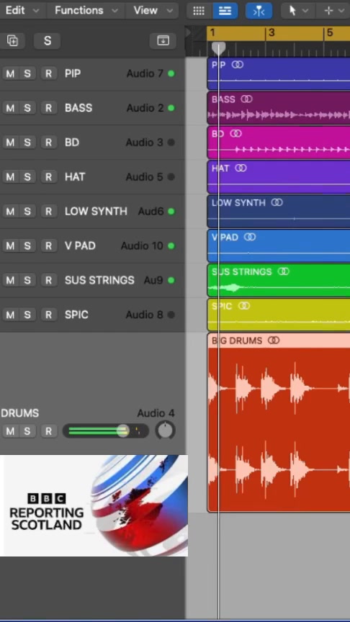Mute the PIP track
The width and height of the screenshot is (350, 622).
click(10, 73)
